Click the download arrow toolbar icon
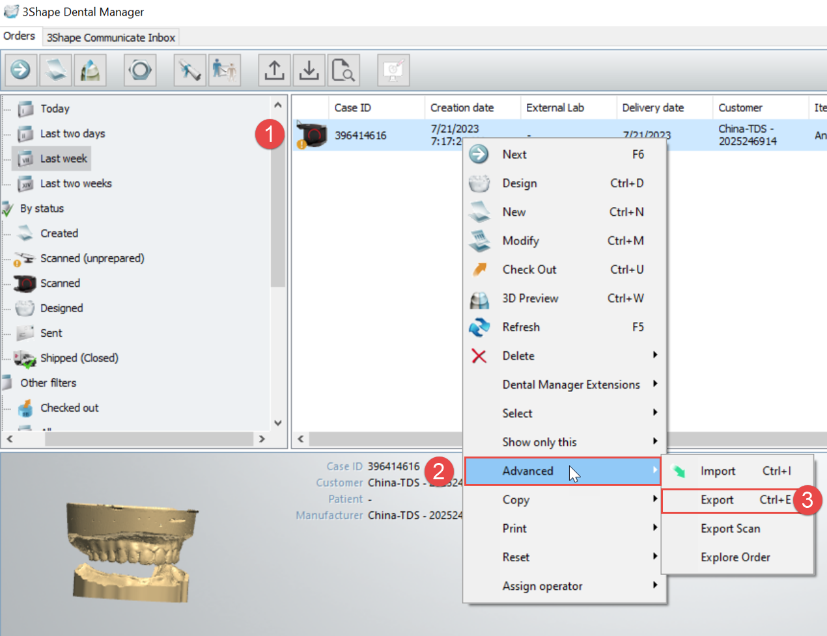The height and width of the screenshot is (636, 827). pos(309,70)
